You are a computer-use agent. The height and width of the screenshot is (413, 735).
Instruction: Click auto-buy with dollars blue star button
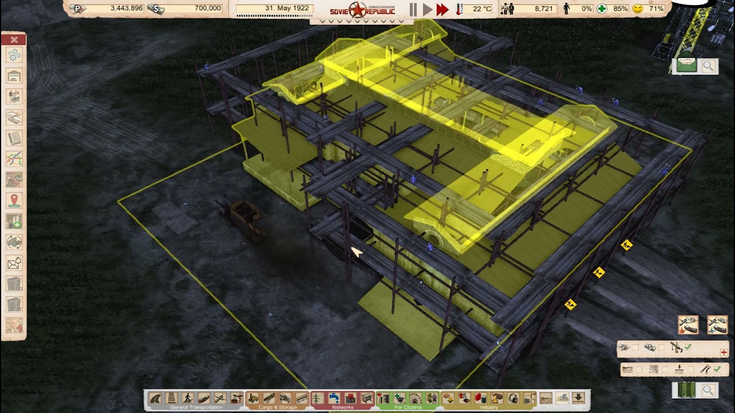click(x=717, y=325)
